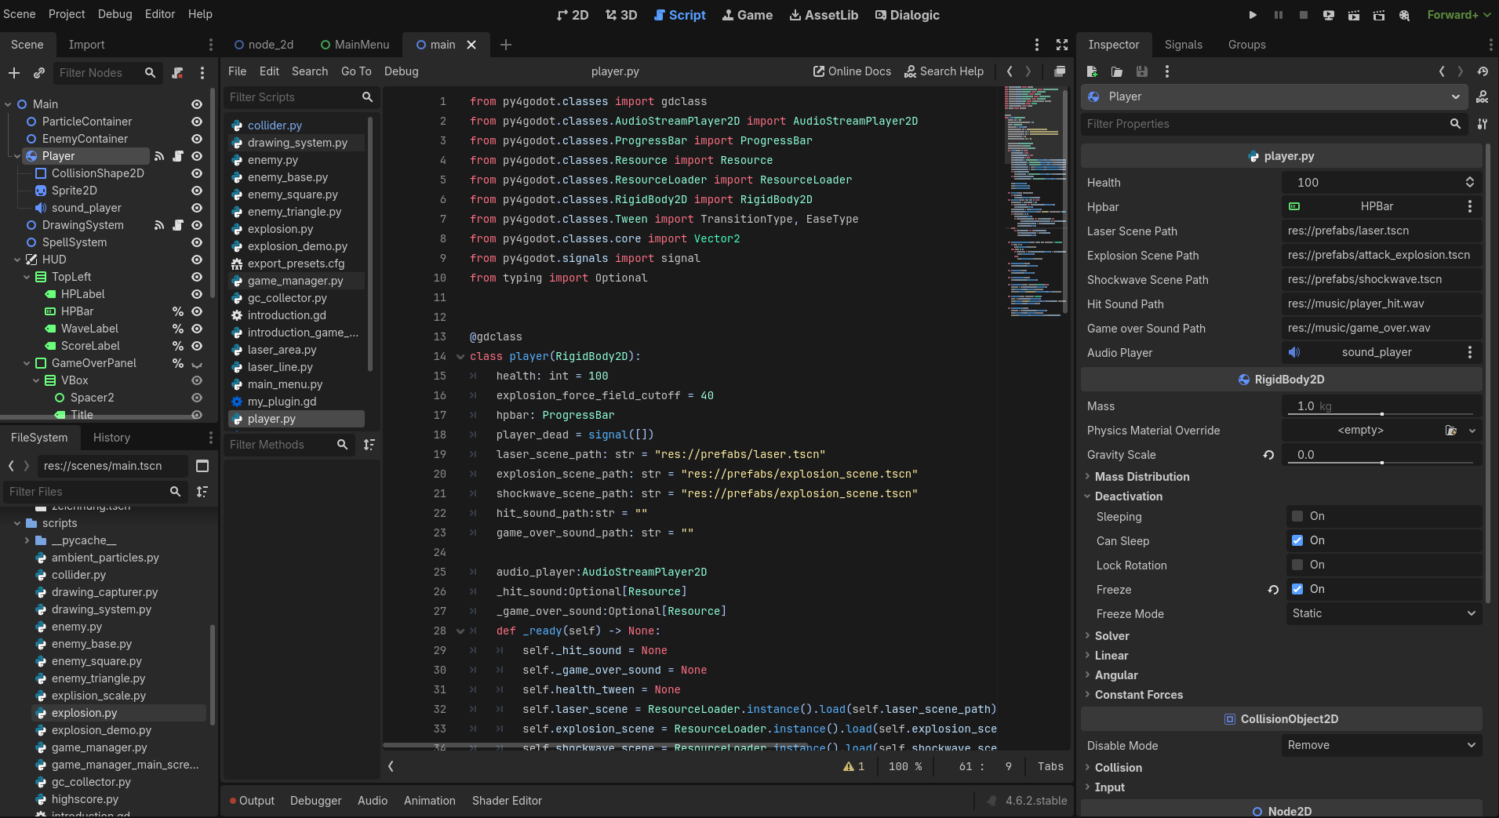This screenshot has width=1499, height=818.
Task: Open property display settings beside Filter Properties
Action: 1483,124
